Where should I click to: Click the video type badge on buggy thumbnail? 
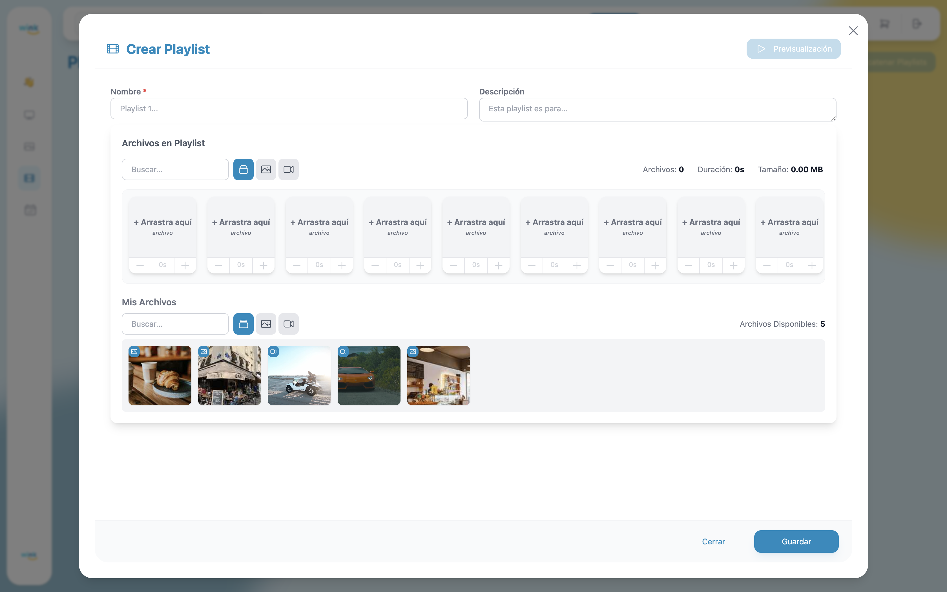pos(274,352)
